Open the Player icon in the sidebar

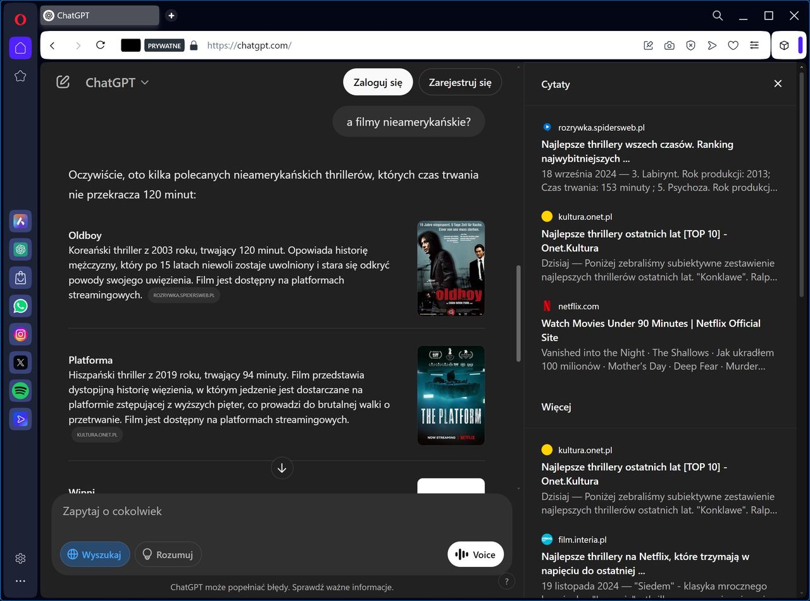(20, 419)
